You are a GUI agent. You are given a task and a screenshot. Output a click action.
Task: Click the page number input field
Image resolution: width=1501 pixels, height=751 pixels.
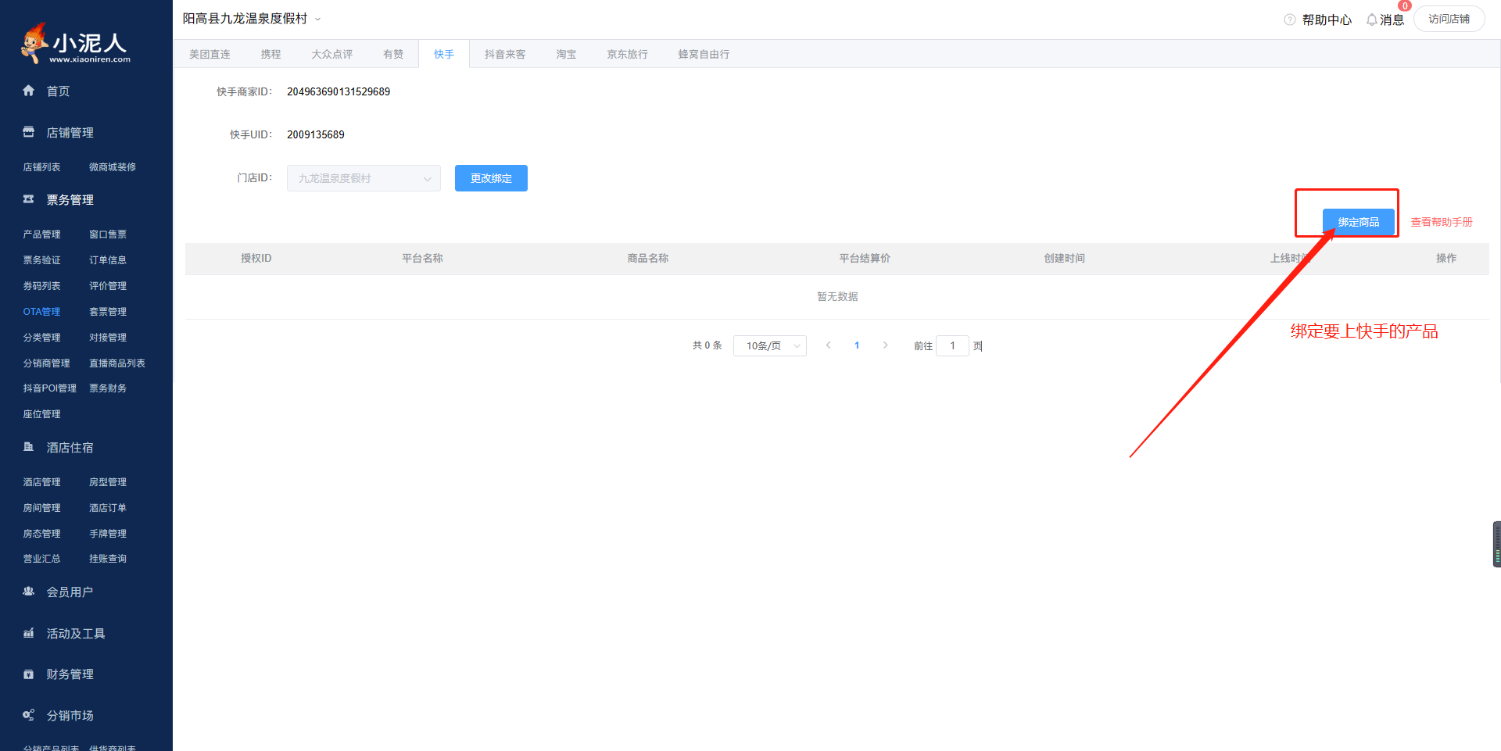coord(952,345)
